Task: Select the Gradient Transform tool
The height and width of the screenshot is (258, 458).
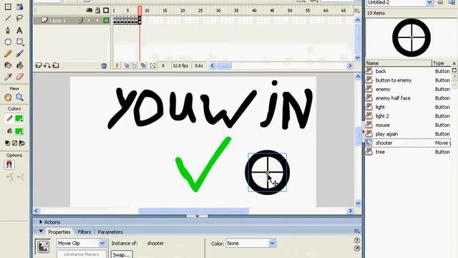Action: coord(19,6)
